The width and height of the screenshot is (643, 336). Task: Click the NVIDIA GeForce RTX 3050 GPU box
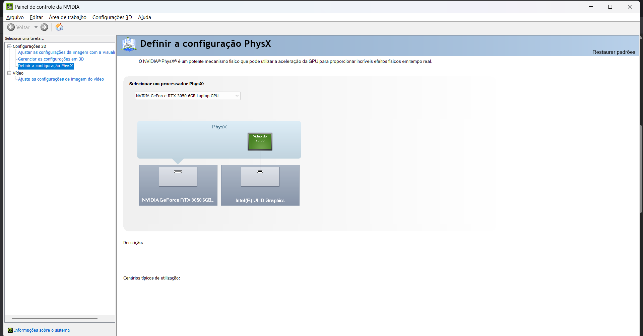click(x=178, y=185)
